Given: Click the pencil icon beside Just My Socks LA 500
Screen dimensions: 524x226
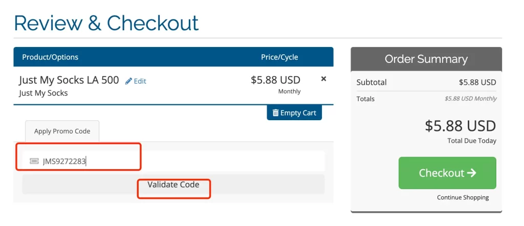Looking at the screenshot, I should click(x=128, y=81).
